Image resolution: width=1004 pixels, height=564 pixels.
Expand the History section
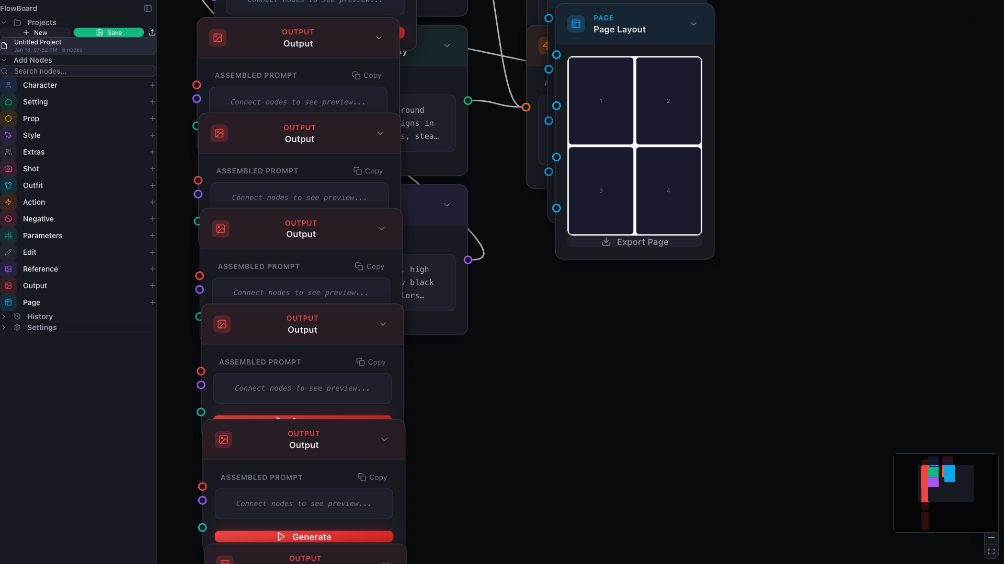tap(4, 316)
